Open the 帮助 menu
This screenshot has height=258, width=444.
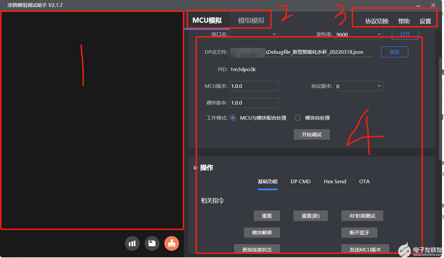[404, 21]
